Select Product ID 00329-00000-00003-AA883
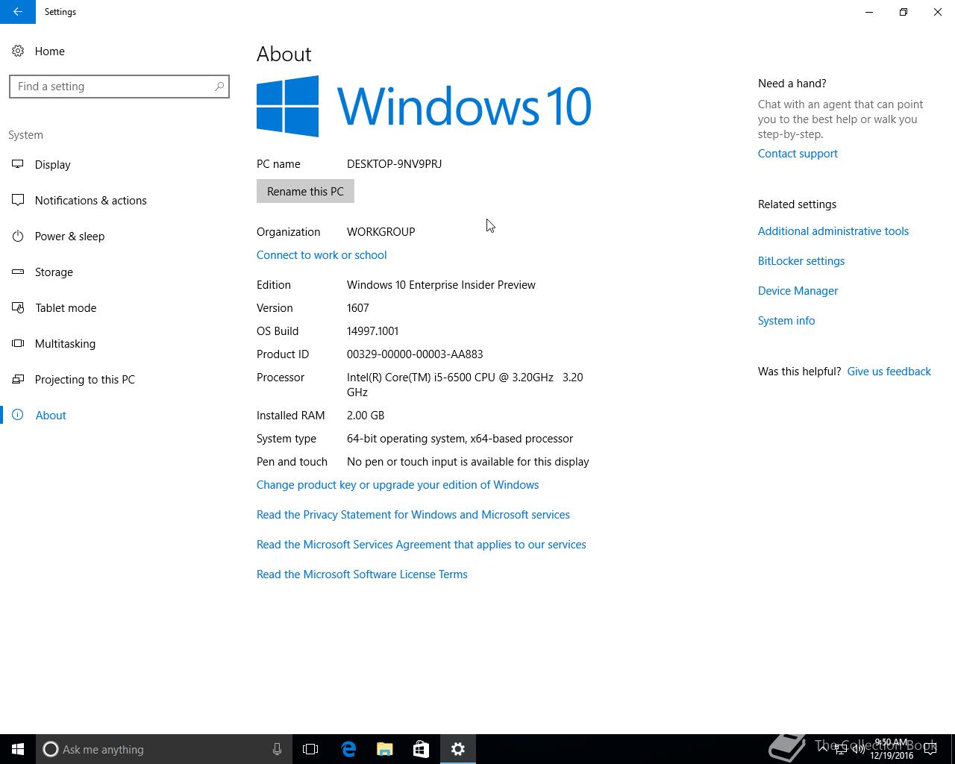This screenshot has width=955, height=764. tap(415, 354)
